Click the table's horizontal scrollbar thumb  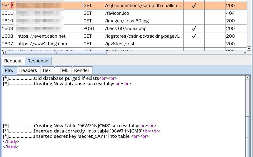[x=56, y=53]
